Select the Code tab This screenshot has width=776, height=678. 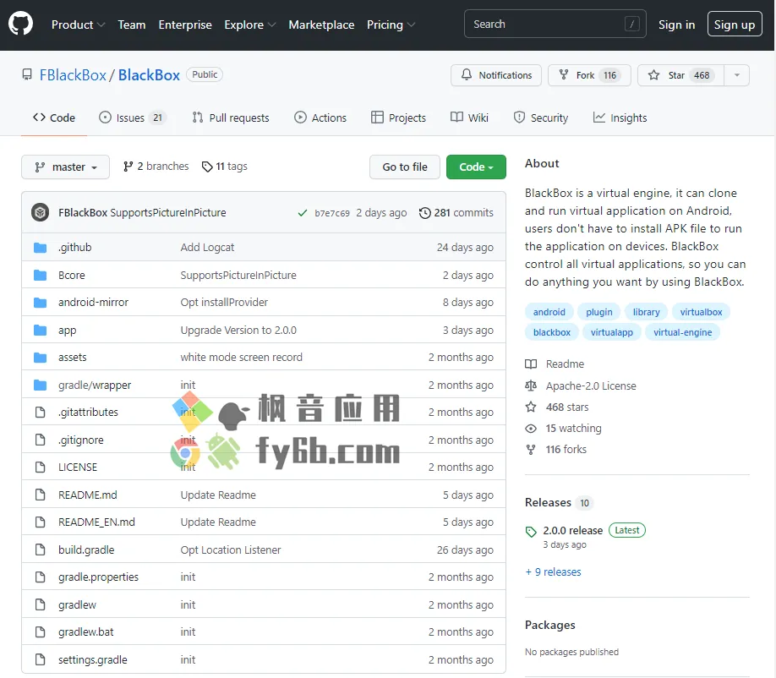54,118
